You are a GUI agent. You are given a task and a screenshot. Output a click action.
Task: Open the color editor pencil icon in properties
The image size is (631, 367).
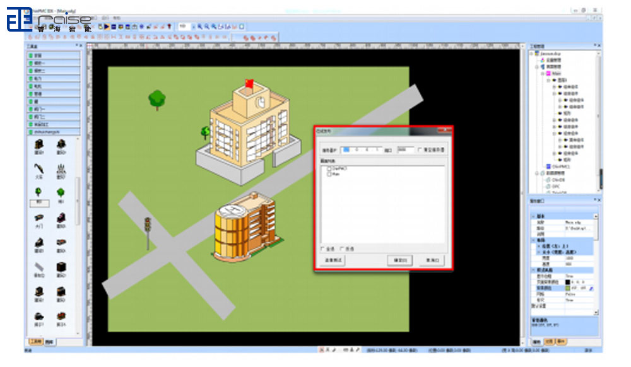click(591, 288)
